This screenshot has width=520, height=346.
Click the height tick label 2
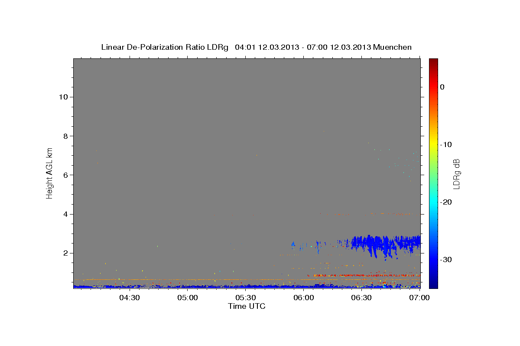coord(65,253)
